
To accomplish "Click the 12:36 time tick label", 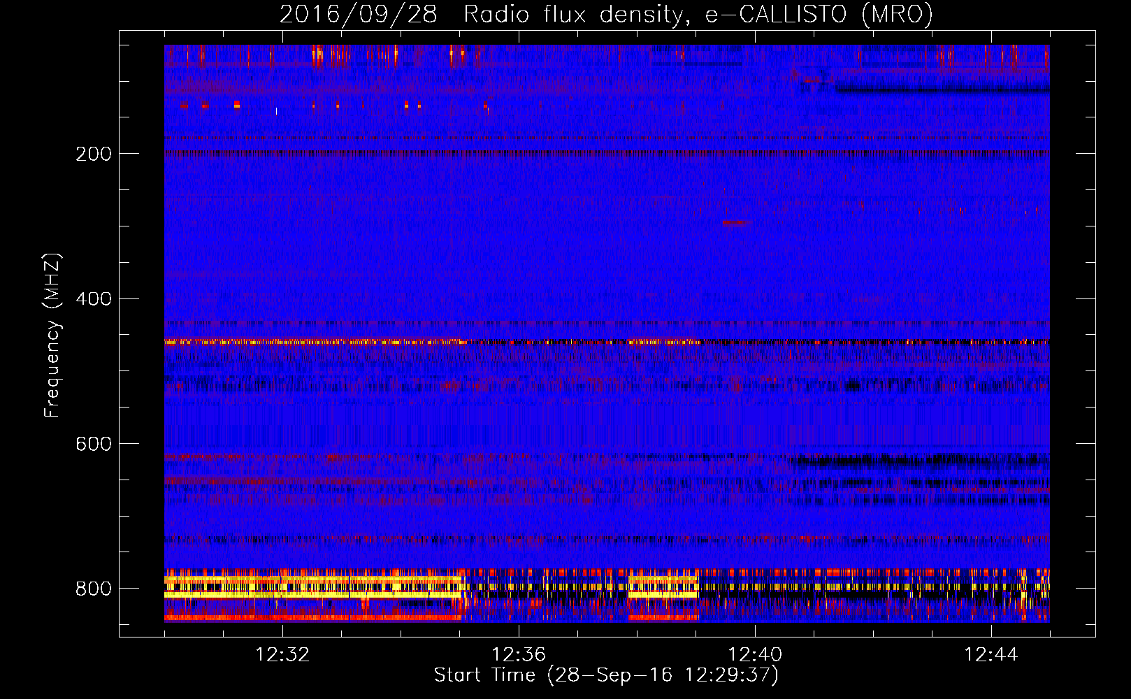I will (519, 654).
